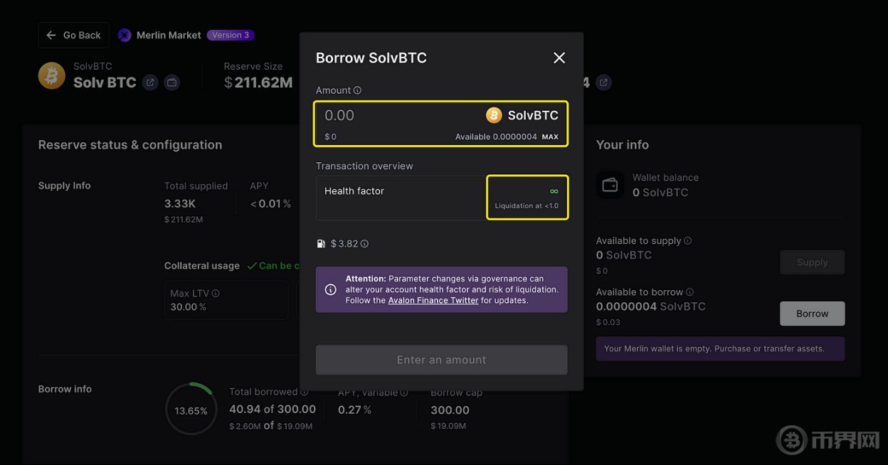
Task: Open SolvBTC external link icon beside token name
Action: click(149, 82)
